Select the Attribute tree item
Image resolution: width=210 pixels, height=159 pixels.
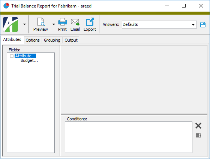tap(25, 56)
